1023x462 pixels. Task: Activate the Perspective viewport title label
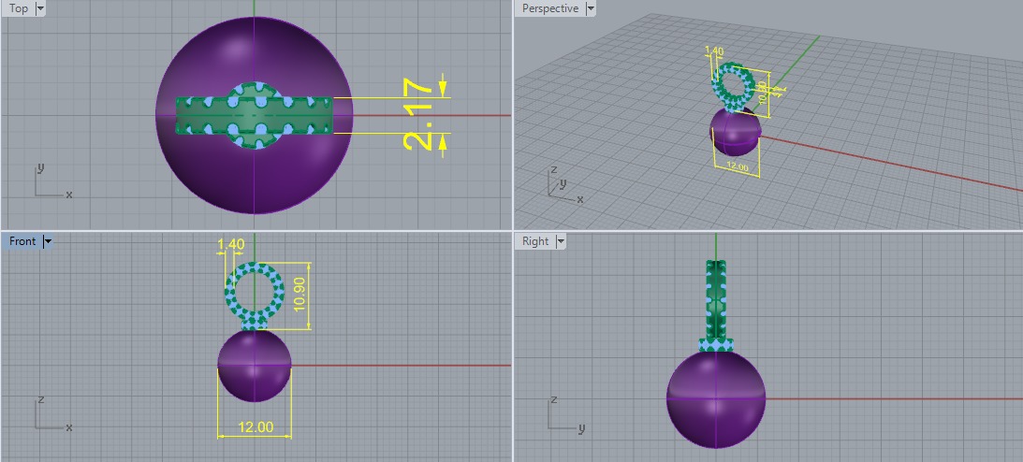[x=550, y=8]
